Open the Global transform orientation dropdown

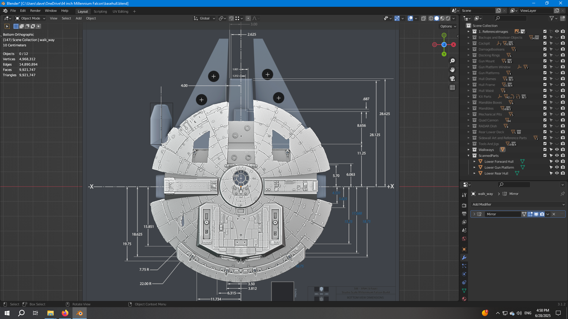204,18
